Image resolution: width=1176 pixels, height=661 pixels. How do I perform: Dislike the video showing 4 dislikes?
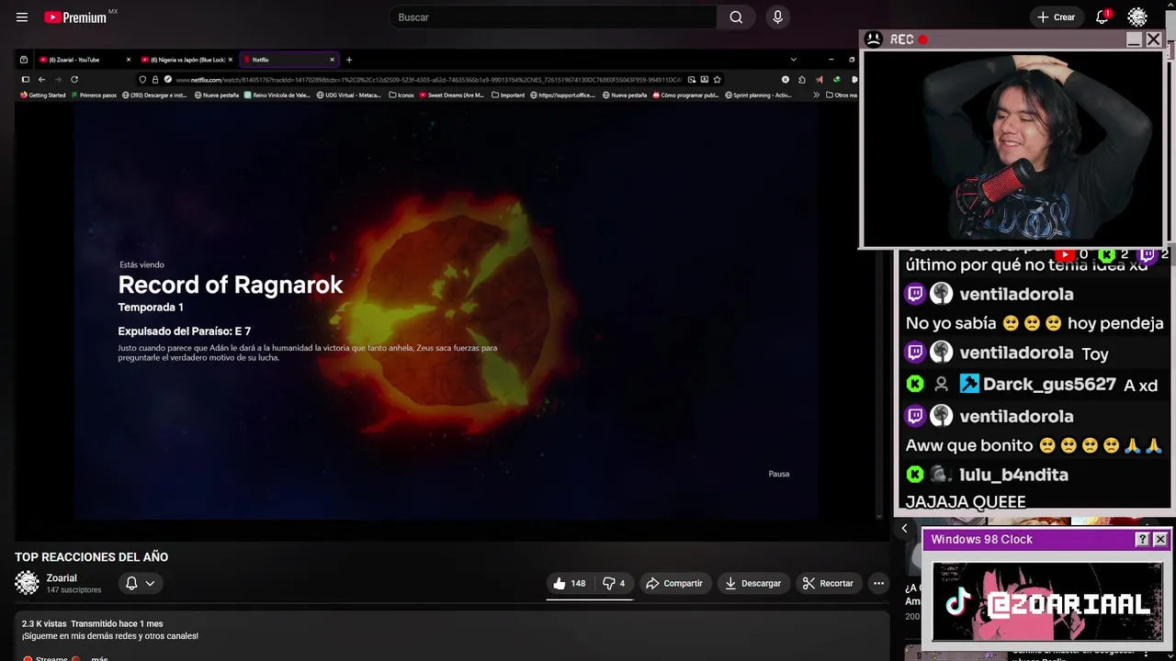click(614, 583)
